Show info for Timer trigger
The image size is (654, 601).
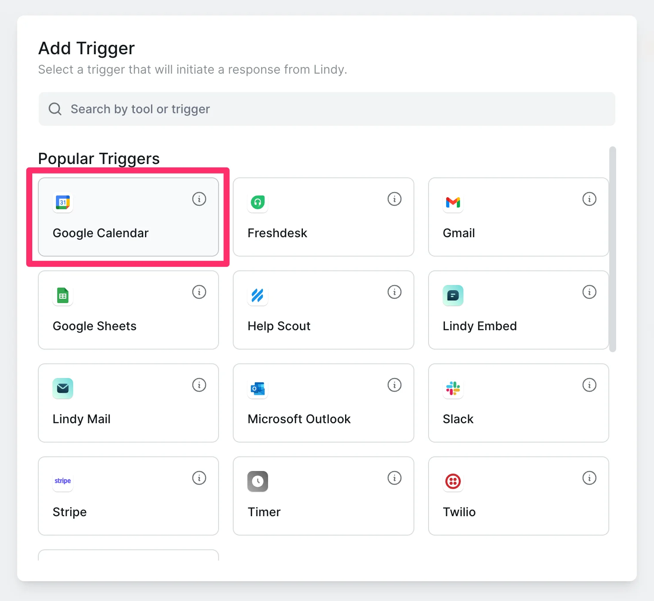coord(395,478)
